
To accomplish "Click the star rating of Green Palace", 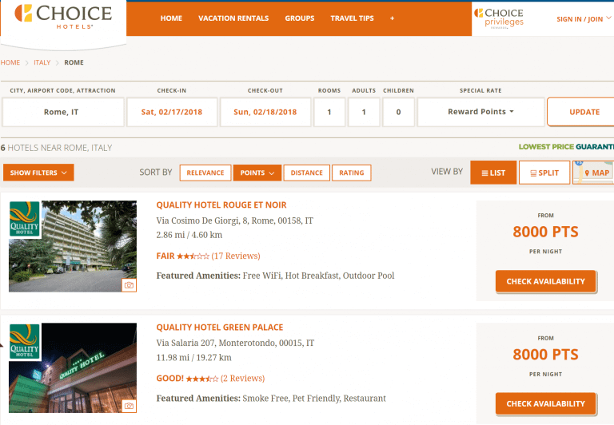I will [202, 379].
